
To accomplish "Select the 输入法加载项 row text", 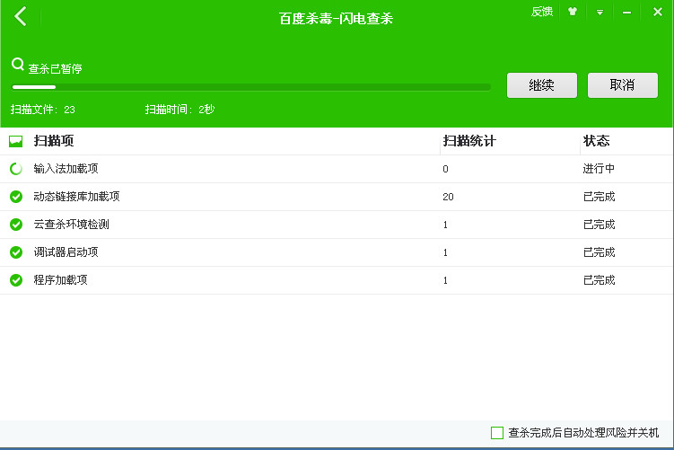I will [x=66, y=169].
